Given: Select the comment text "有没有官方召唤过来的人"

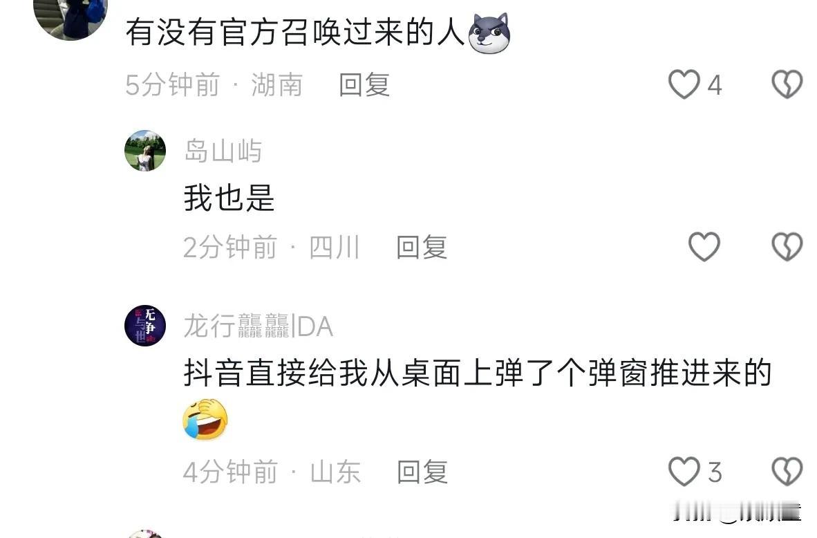Looking at the screenshot, I should [295, 33].
